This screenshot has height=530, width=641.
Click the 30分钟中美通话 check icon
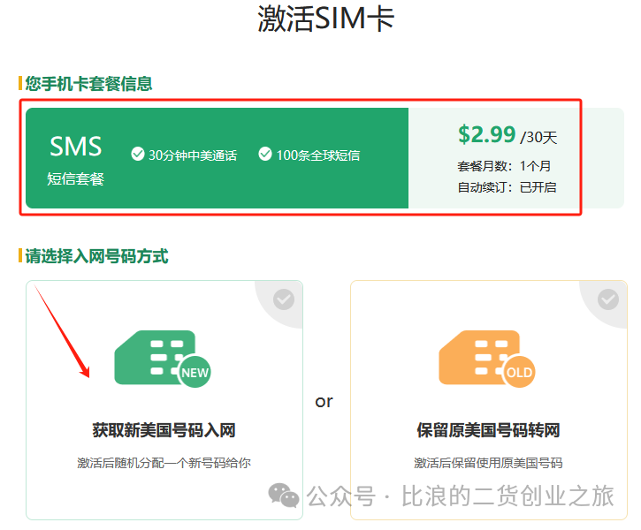(x=138, y=154)
